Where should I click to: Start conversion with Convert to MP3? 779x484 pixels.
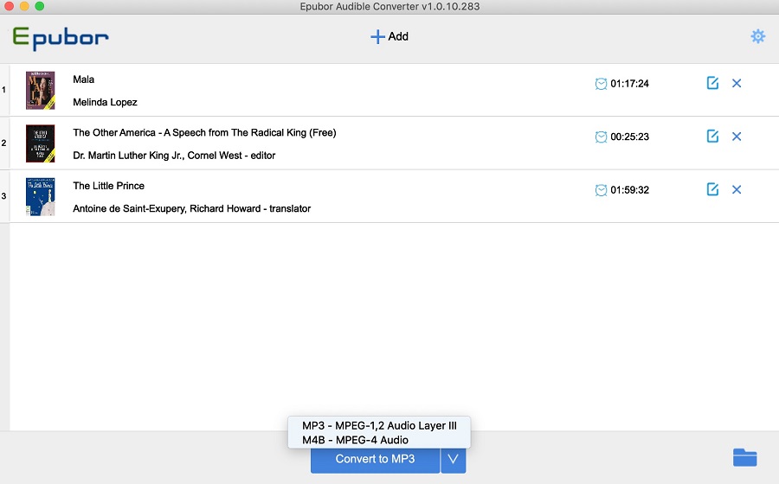pyautogui.click(x=375, y=459)
